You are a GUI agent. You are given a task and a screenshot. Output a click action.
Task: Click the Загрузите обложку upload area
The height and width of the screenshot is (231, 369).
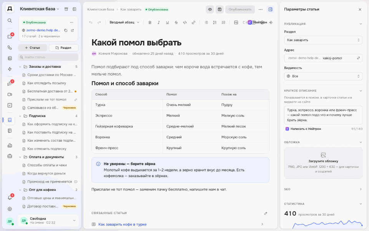(x=323, y=163)
